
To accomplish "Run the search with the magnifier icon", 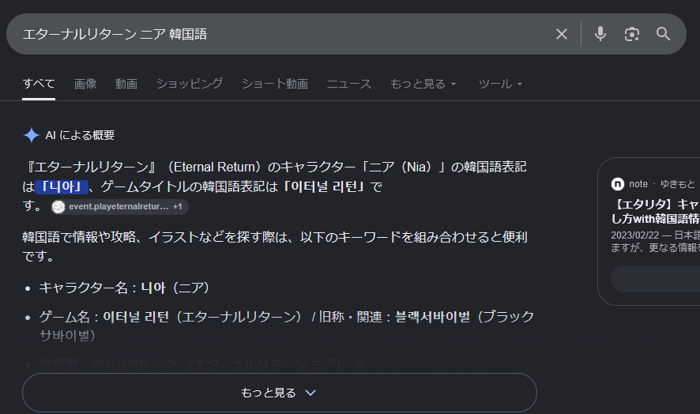I will (x=663, y=34).
